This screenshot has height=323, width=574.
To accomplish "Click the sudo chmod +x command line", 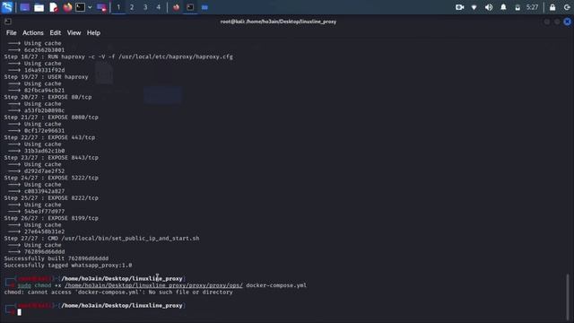I will click(x=162, y=285).
